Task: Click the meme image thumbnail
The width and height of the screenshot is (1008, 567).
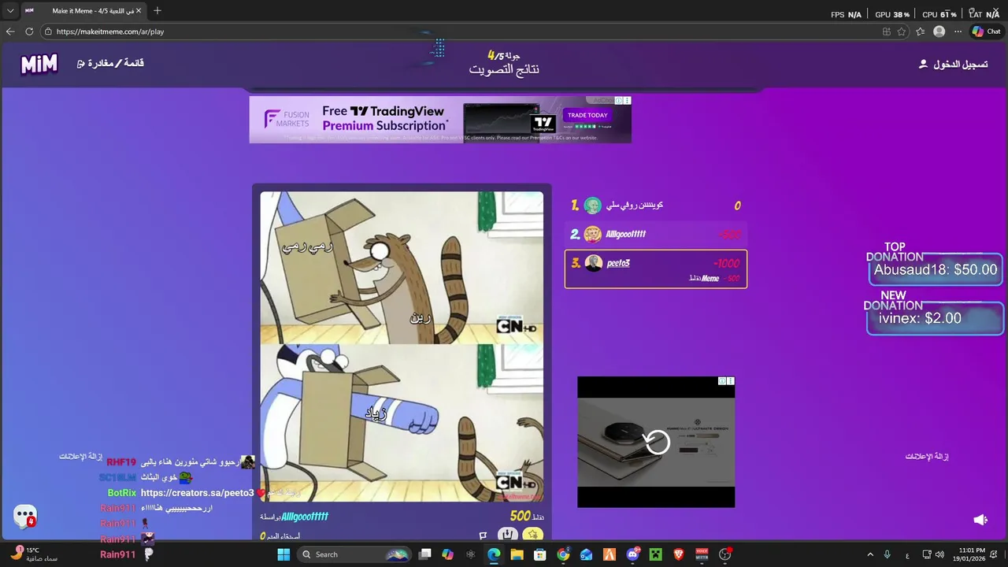Action: pos(402,346)
